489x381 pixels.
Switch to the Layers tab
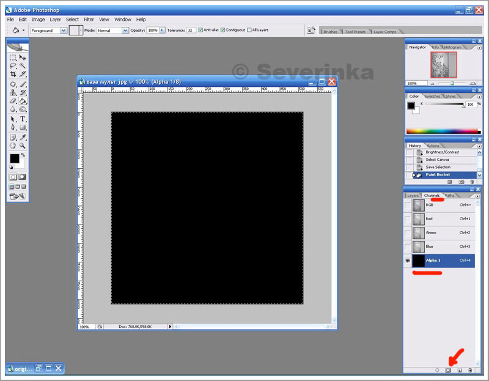point(413,196)
